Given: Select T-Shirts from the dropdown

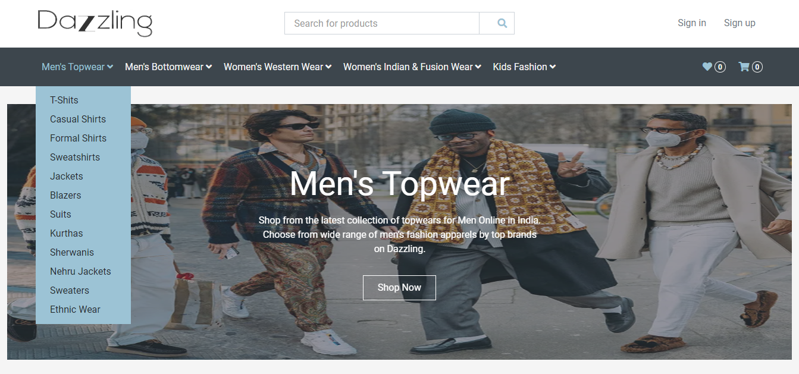Looking at the screenshot, I should click(x=64, y=100).
